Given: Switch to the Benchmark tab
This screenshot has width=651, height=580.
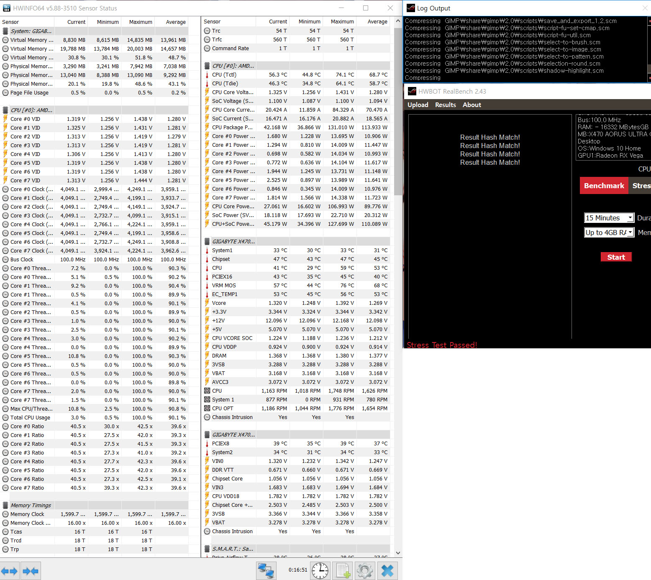Looking at the screenshot, I should click(604, 186).
